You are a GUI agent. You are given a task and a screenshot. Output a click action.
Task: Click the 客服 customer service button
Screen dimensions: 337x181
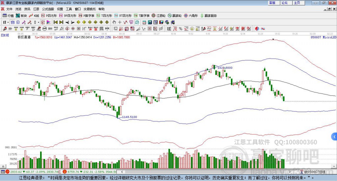[273, 3]
